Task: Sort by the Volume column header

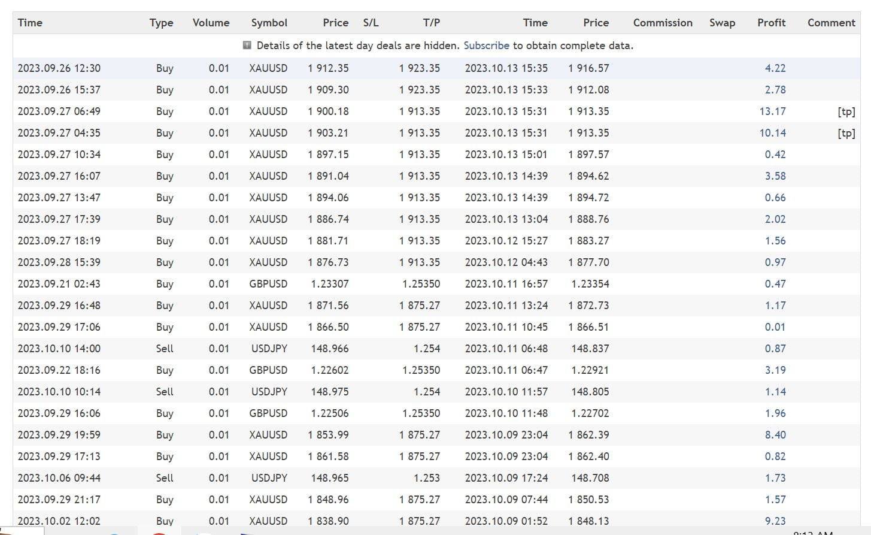Action: coord(211,23)
